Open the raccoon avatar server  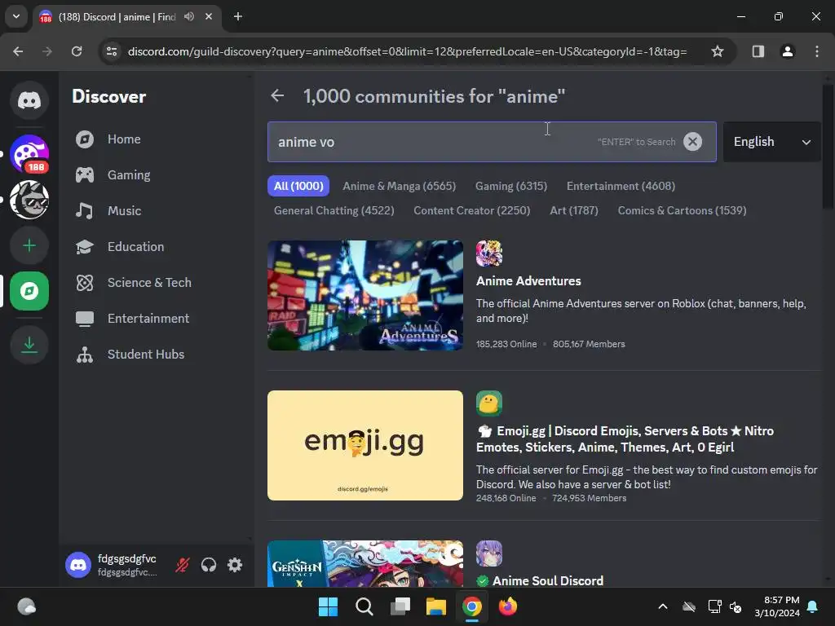[29, 200]
